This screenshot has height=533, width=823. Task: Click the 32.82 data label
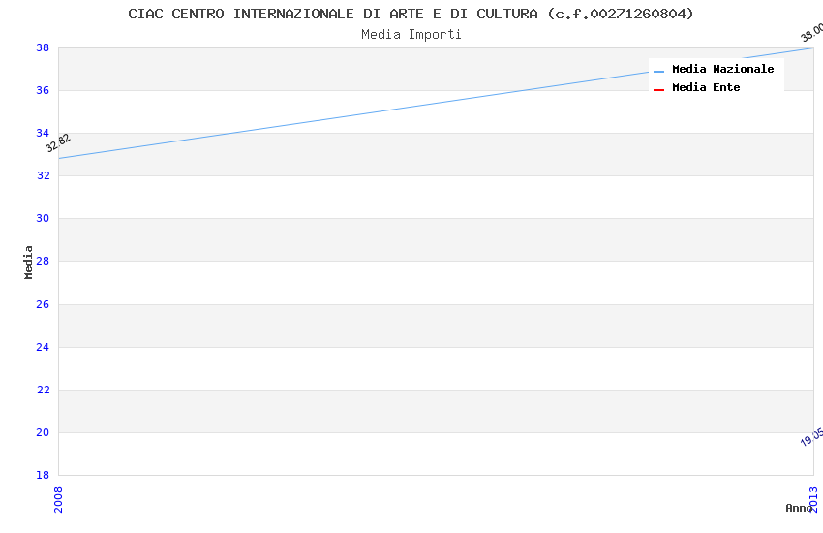(58, 142)
